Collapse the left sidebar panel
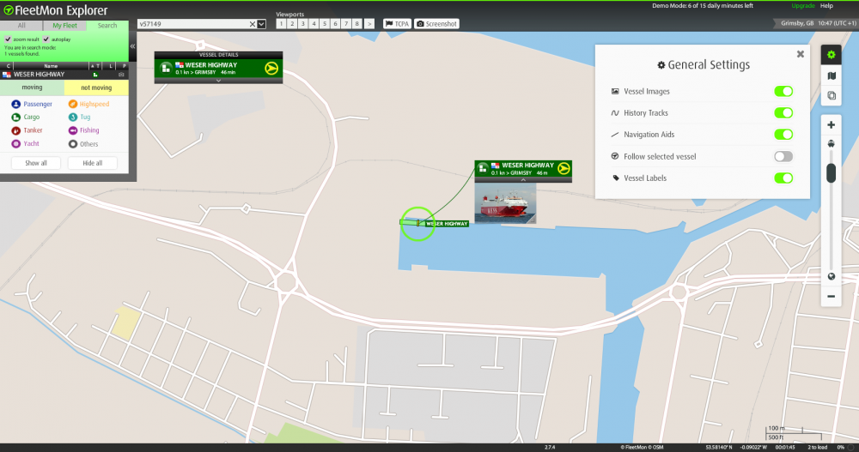Screen dimensions: 859x452 click(x=132, y=46)
